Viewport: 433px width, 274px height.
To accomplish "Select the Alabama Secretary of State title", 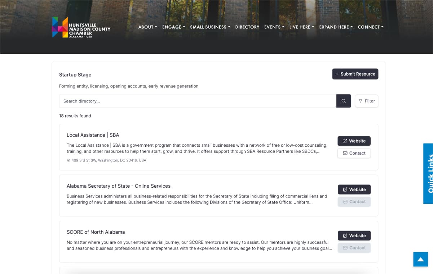I will click(119, 186).
